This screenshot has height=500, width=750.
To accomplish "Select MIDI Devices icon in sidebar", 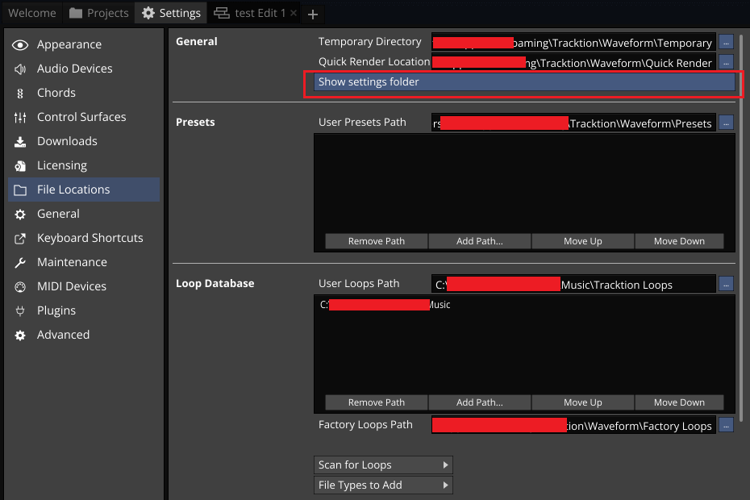I will click(20, 287).
